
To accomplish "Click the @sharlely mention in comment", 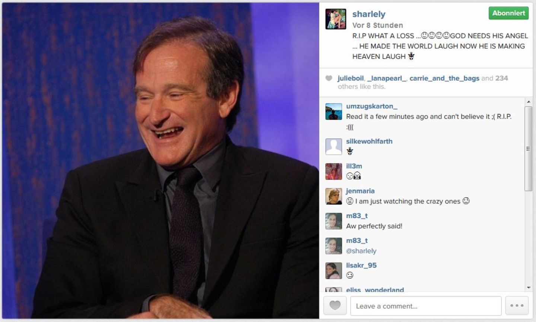I will tap(361, 251).
